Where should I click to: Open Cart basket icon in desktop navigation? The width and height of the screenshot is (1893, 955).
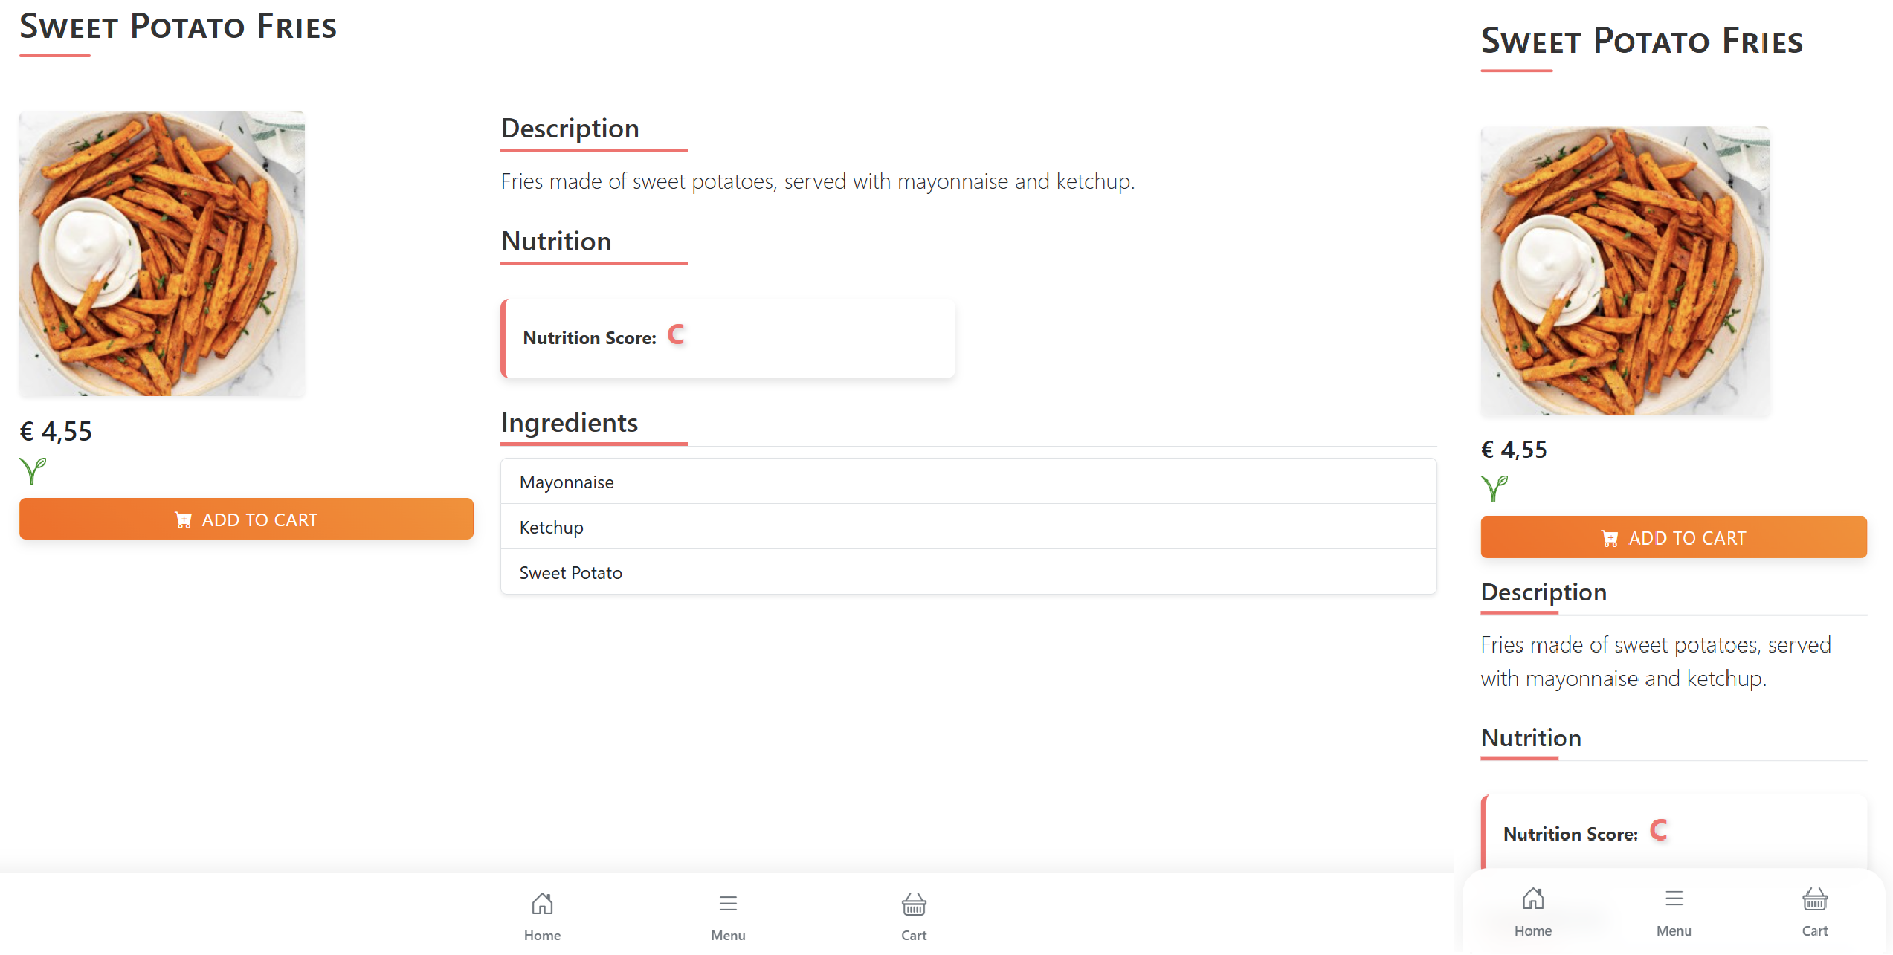tap(914, 904)
